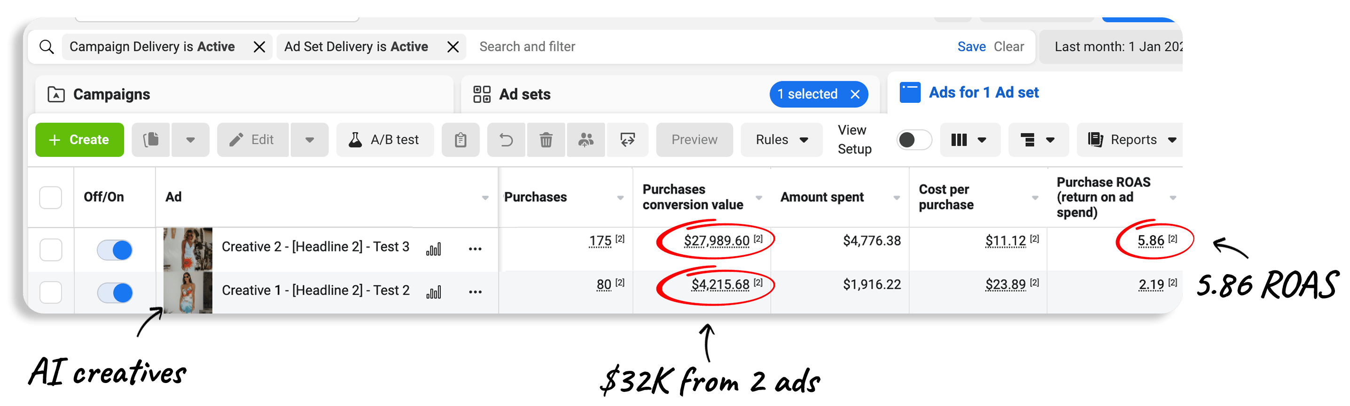The height and width of the screenshot is (406, 1350).
Task: Check the Creative 1 row checkbox
Action: [x=51, y=292]
